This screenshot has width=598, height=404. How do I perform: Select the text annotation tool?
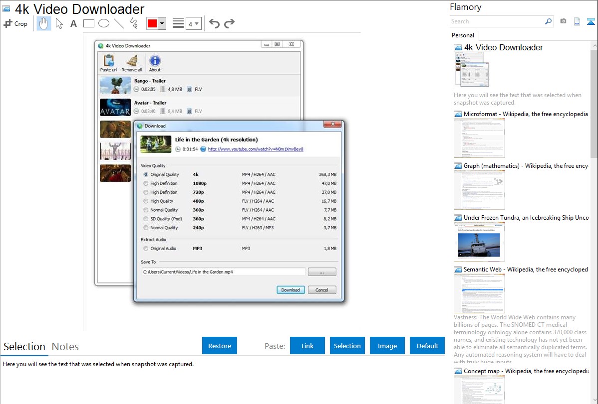click(x=73, y=23)
